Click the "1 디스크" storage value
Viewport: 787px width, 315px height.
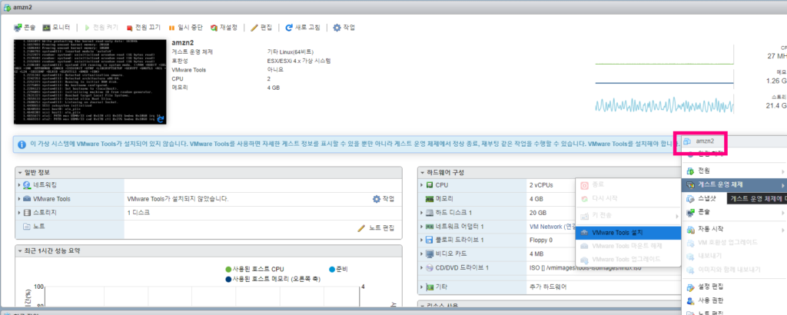click(139, 212)
